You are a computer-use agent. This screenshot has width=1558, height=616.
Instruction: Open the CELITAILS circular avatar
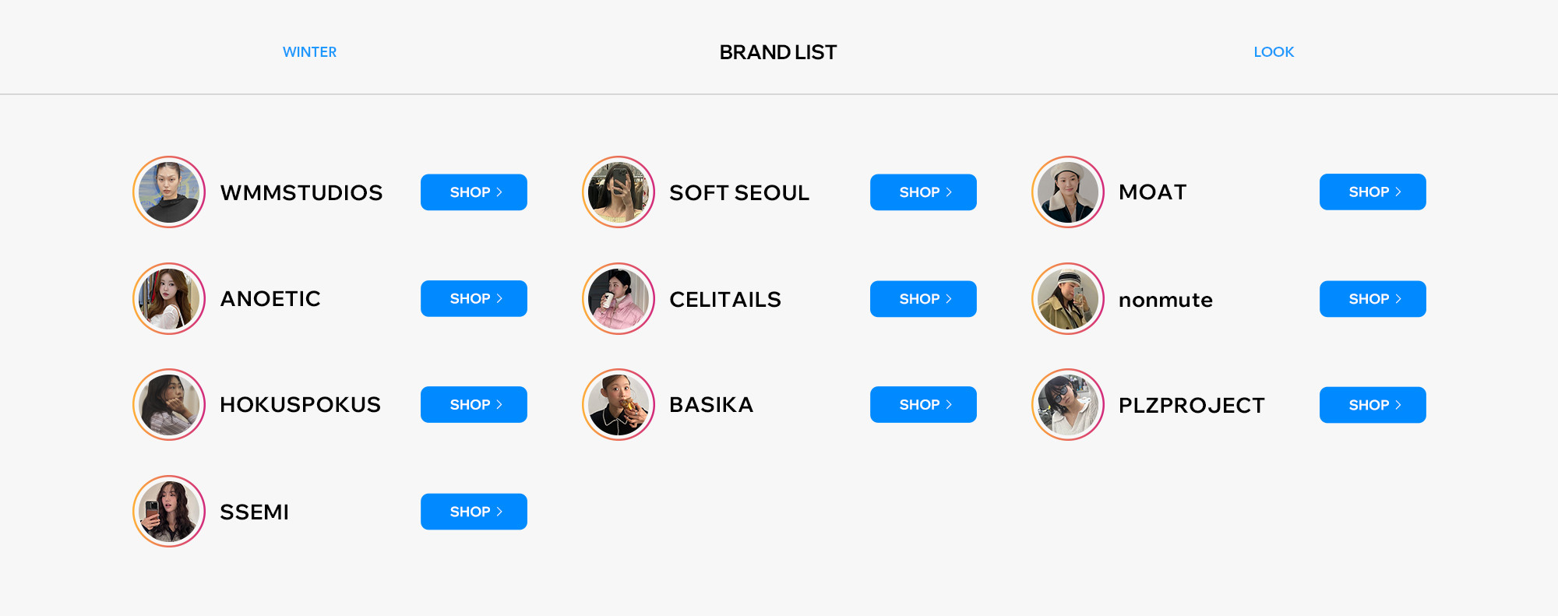(x=619, y=299)
